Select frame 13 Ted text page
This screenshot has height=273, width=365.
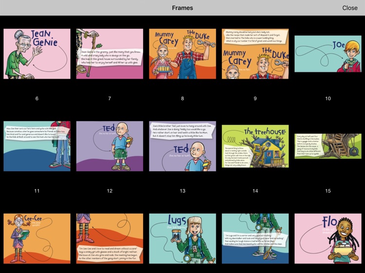[x=182, y=146]
